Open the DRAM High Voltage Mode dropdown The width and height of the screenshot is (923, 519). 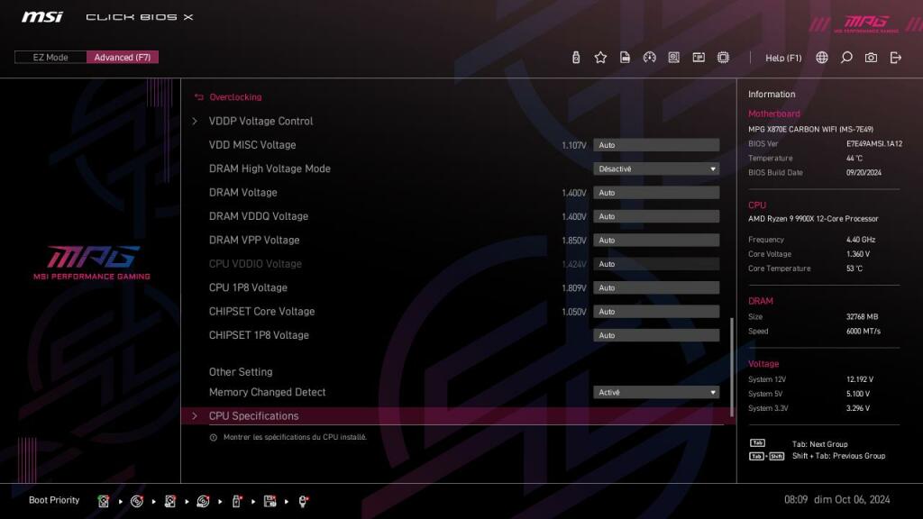(x=656, y=168)
